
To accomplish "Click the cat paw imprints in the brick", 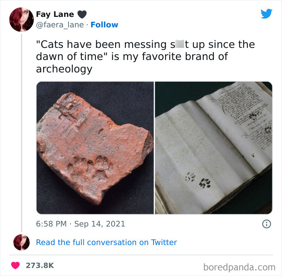I will coord(90,167).
